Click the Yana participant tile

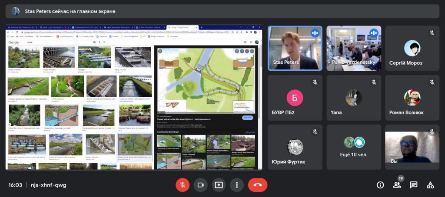pyautogui.click(x=354, y=98)
